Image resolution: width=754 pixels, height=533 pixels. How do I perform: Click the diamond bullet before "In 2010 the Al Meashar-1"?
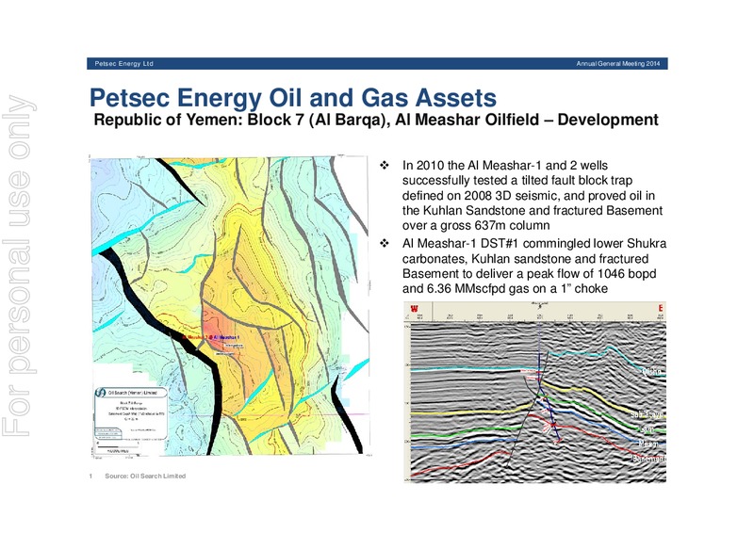point(385,166)
